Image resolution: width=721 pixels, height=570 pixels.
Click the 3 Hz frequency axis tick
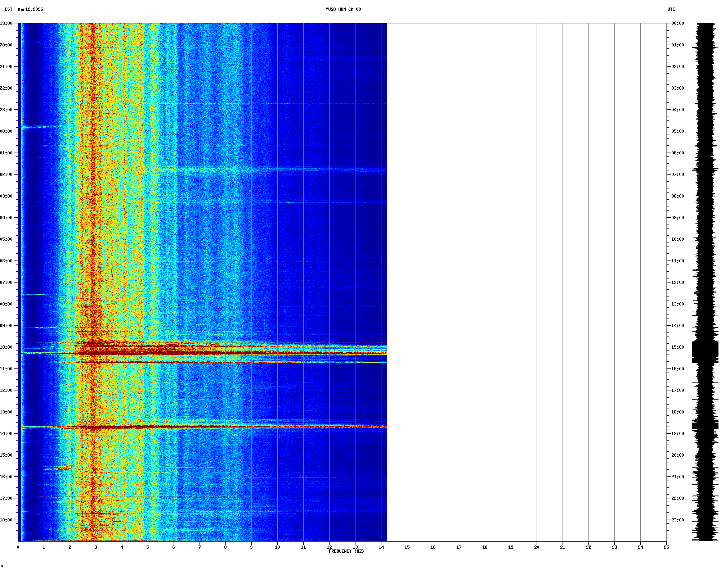coord(96,547)
